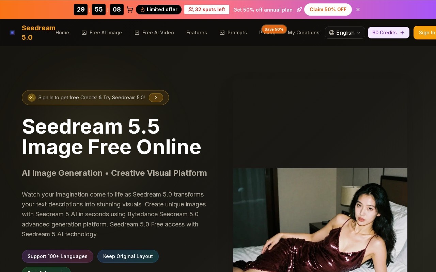This screenshot has width=436, height=272.
Task: Click the picture icon beside Free AI Image
Action: click(84, 33)
